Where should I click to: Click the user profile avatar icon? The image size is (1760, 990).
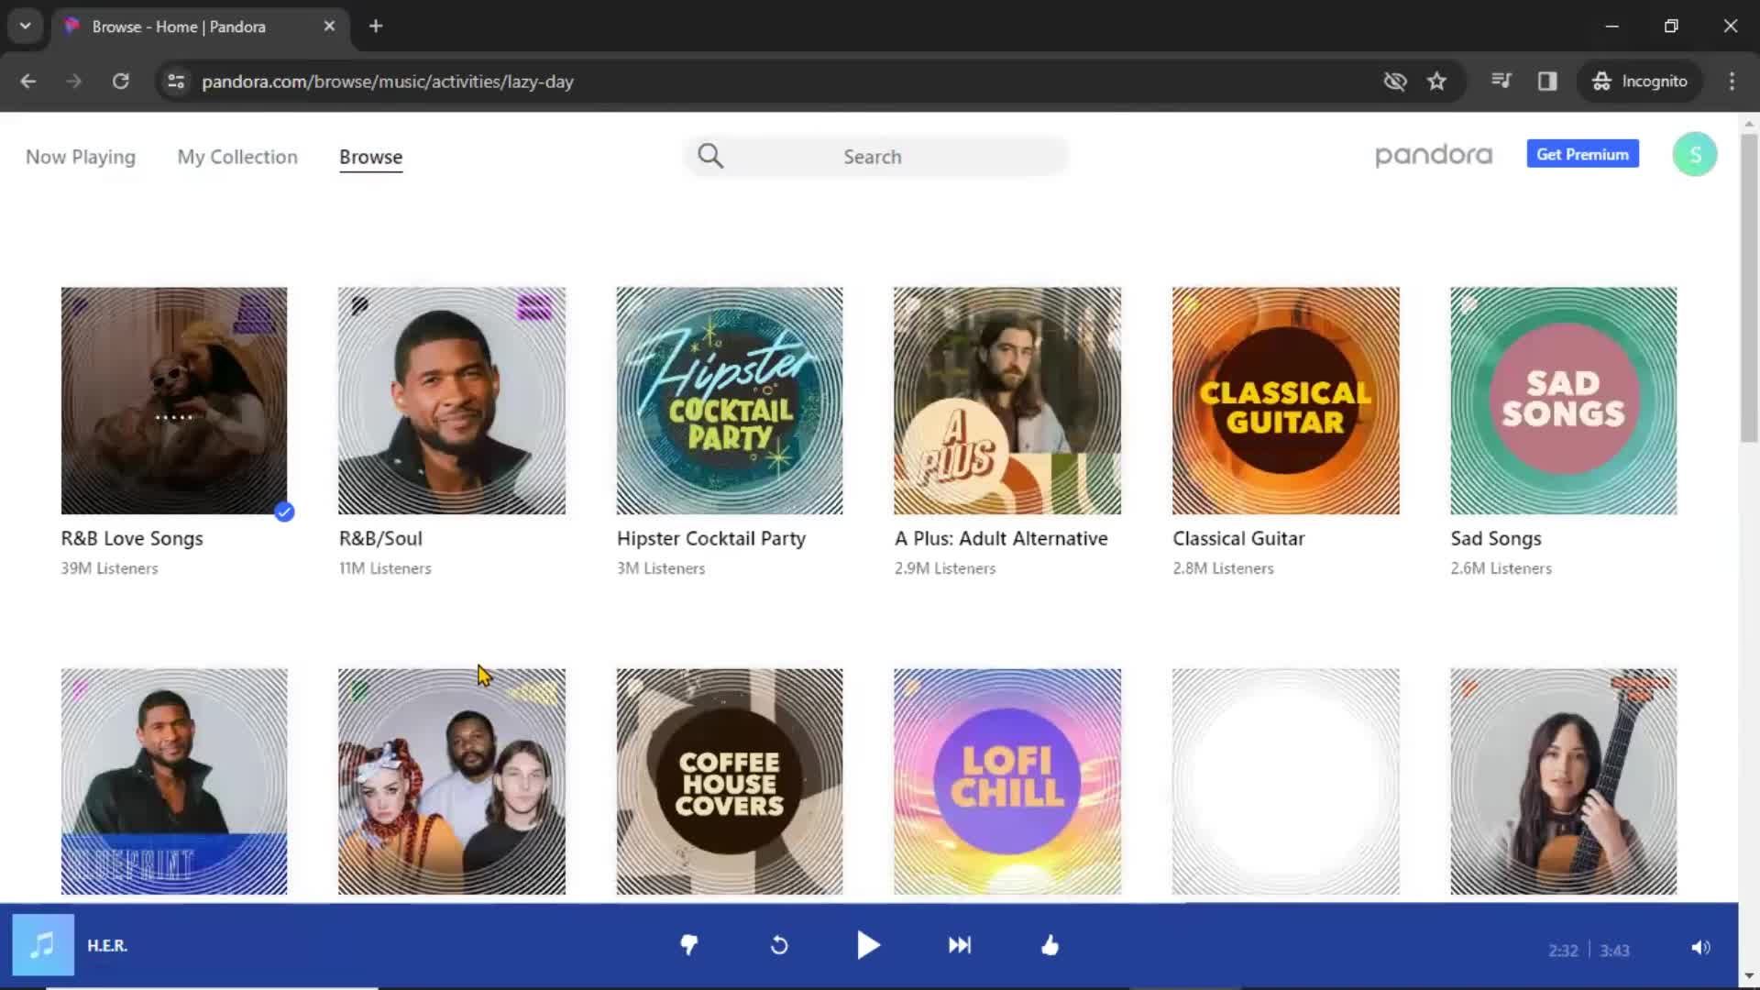pos(1695,153)
